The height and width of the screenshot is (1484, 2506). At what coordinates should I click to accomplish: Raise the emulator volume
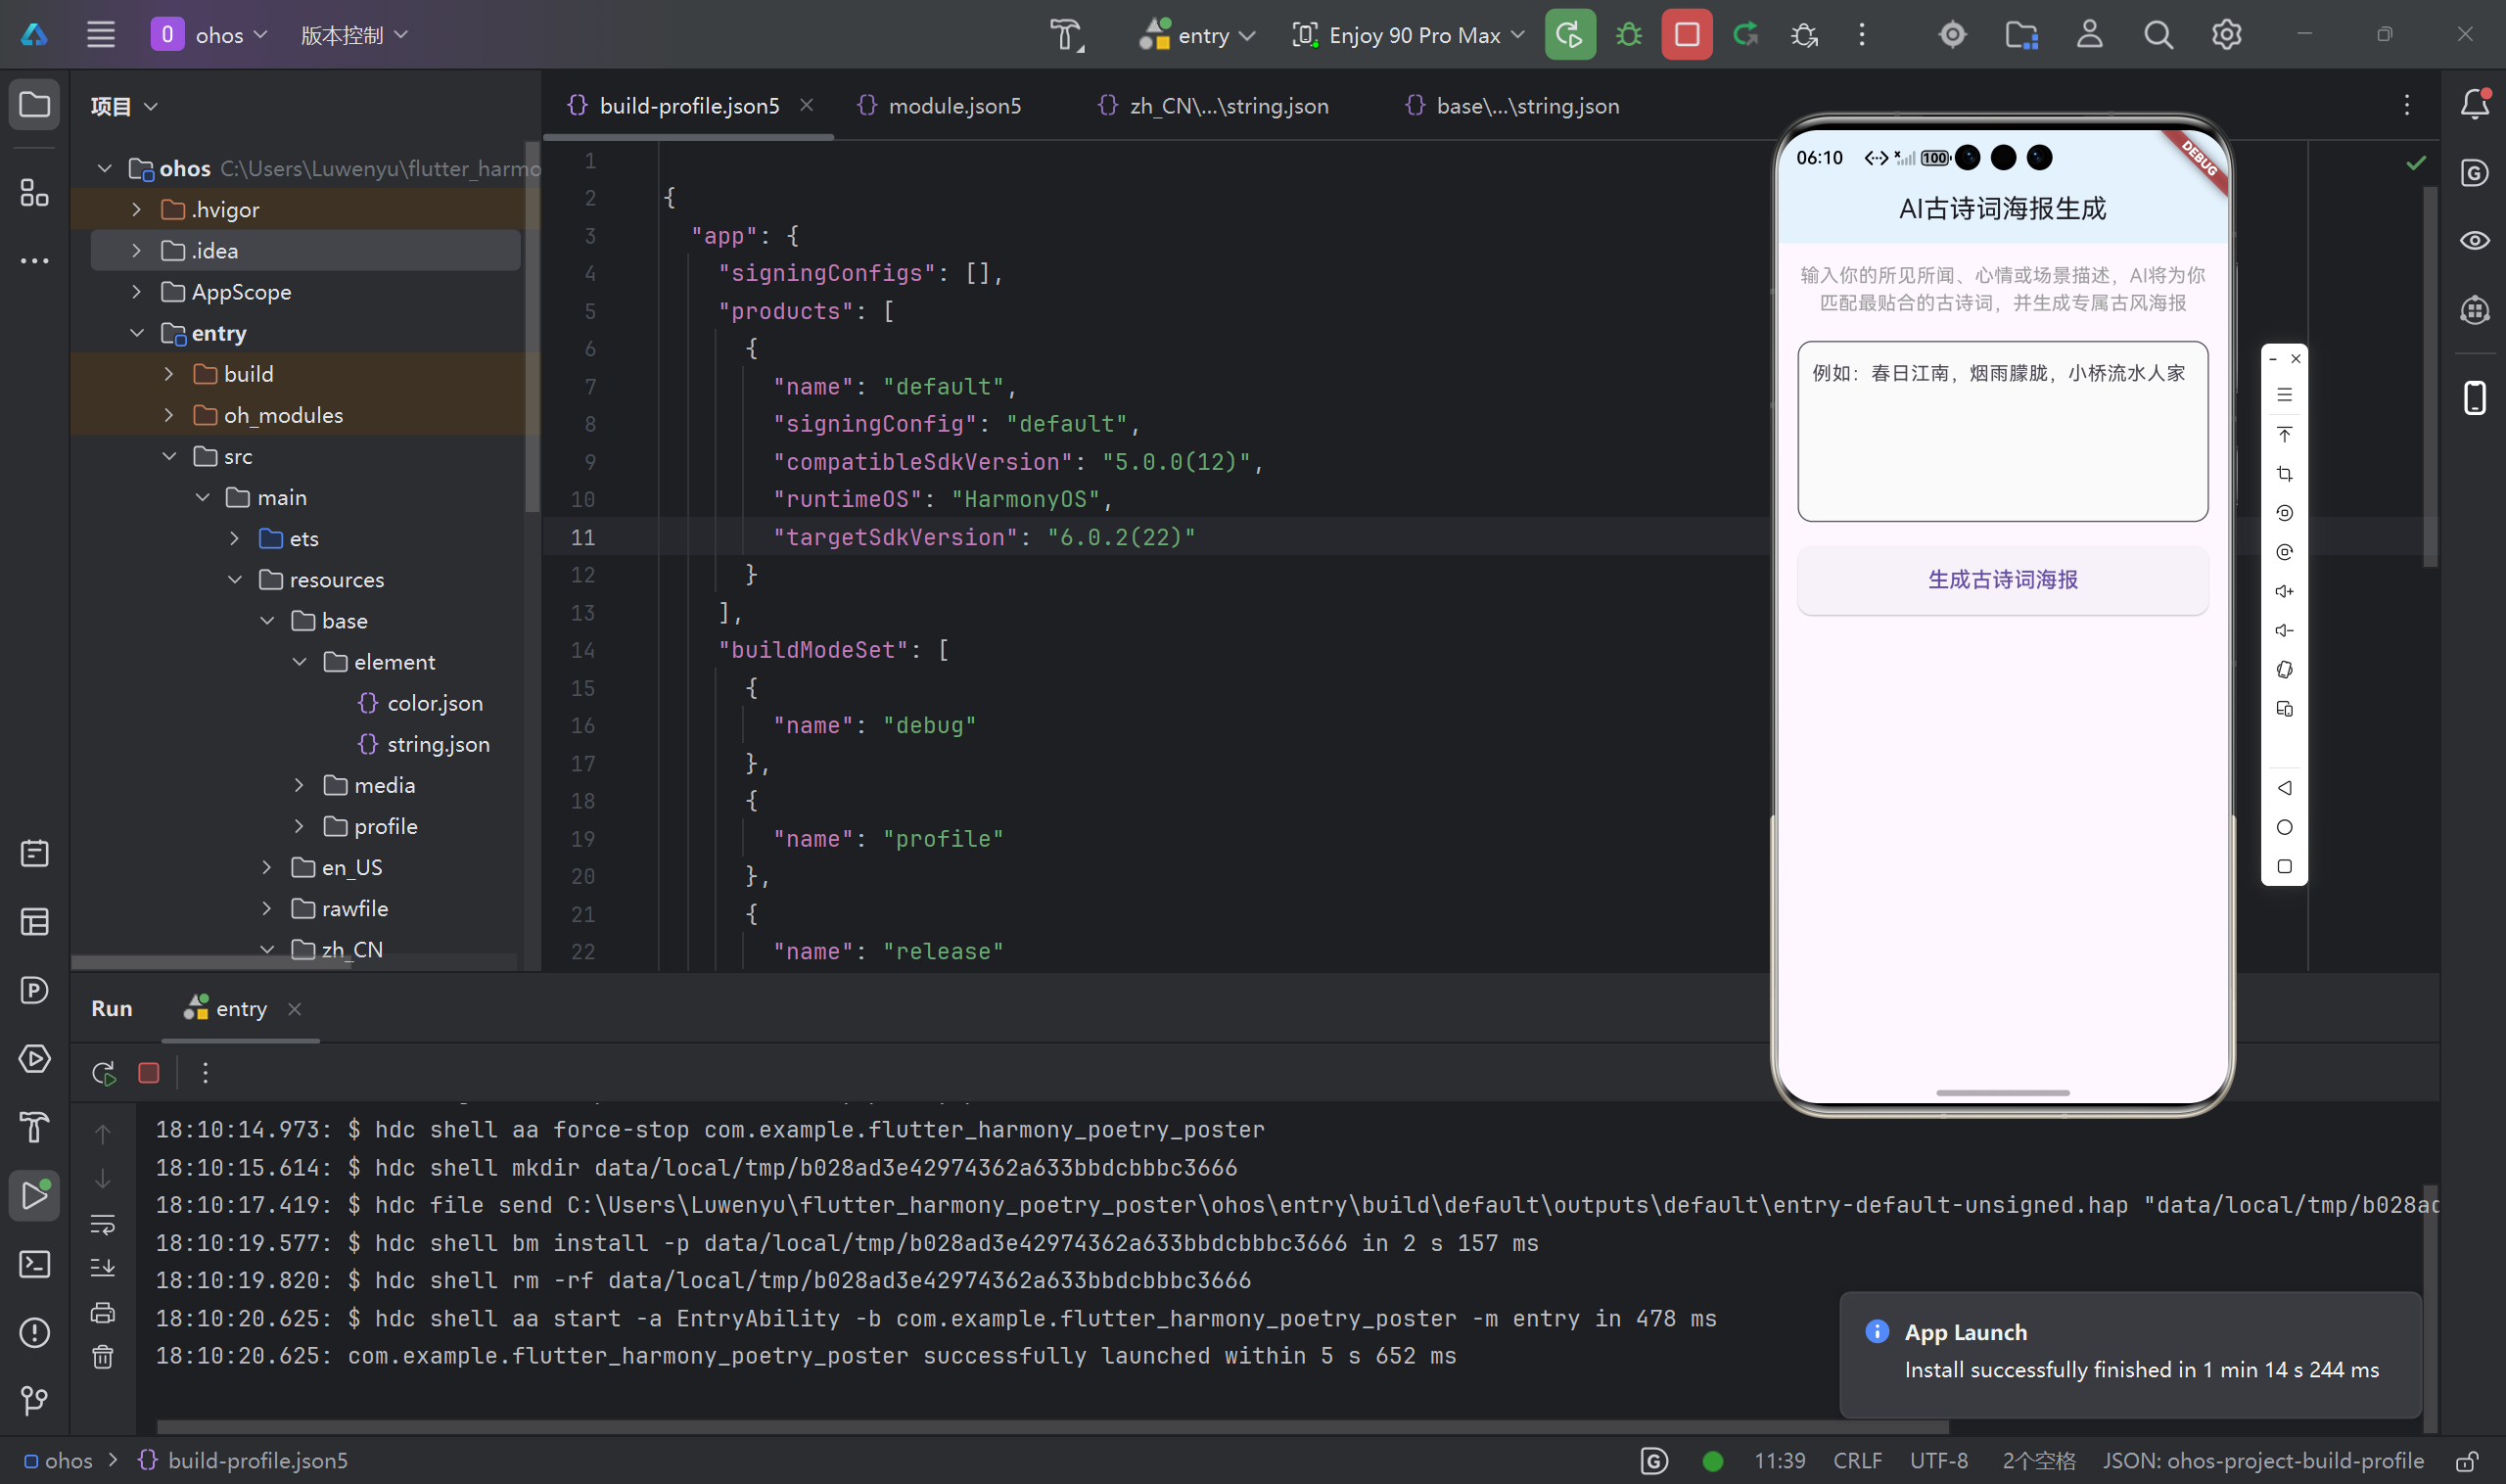[x=2284, y=591]
